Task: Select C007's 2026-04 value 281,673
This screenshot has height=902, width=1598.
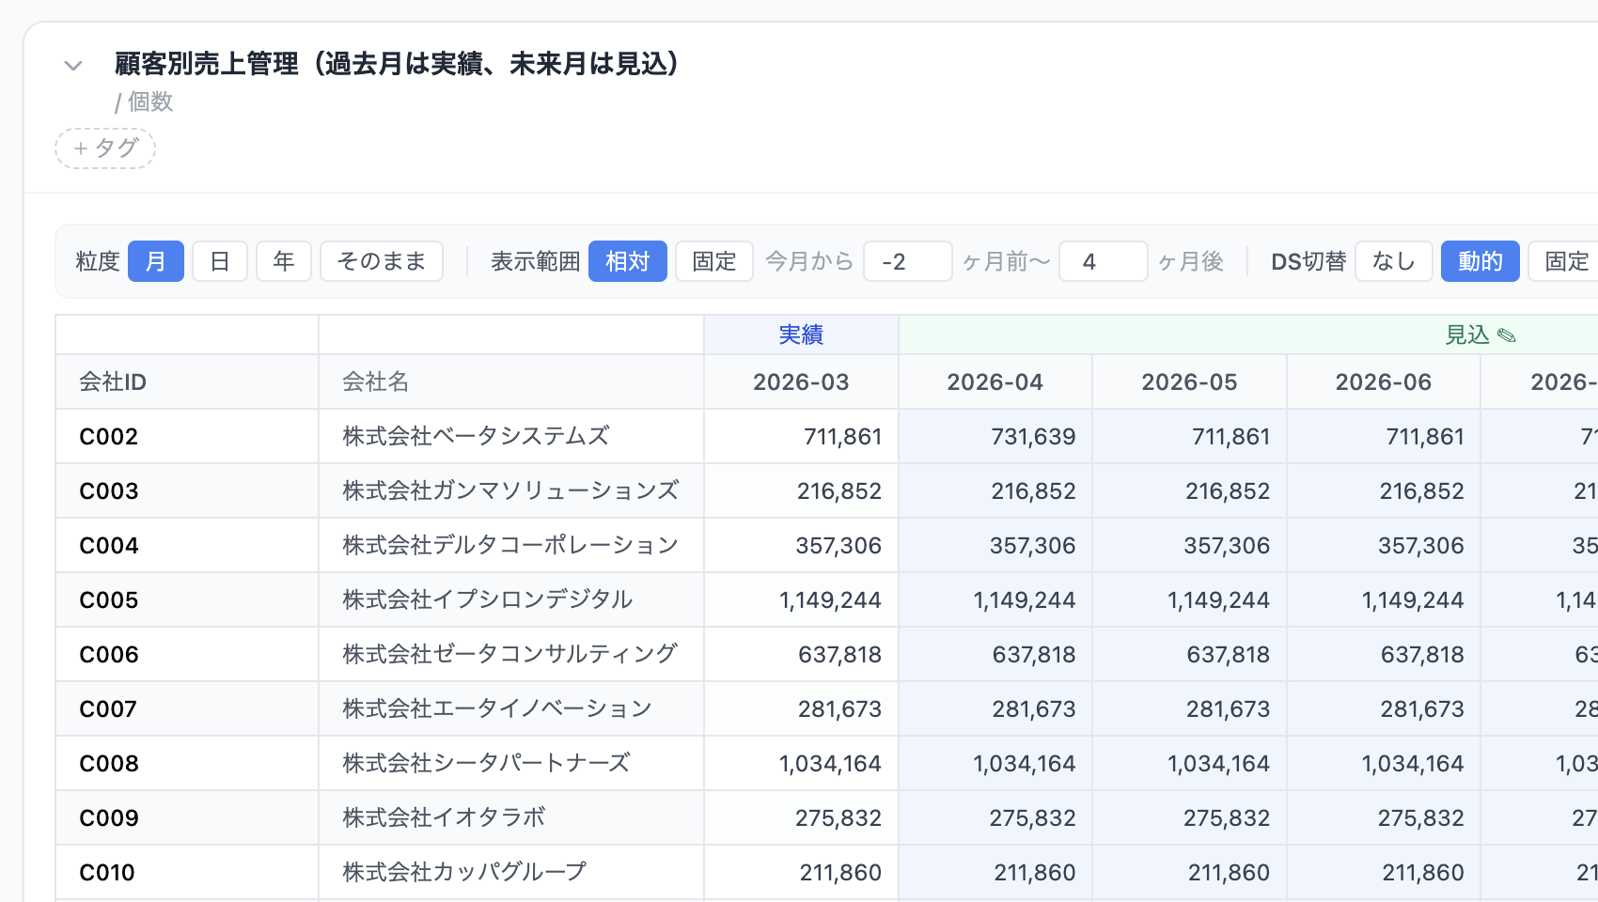Action: pos(995,708)
